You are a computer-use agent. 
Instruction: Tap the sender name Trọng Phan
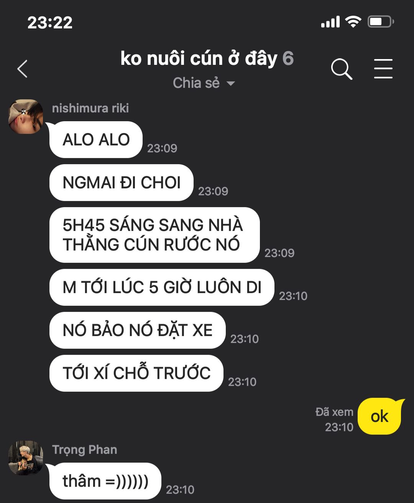tap(84, 450)
